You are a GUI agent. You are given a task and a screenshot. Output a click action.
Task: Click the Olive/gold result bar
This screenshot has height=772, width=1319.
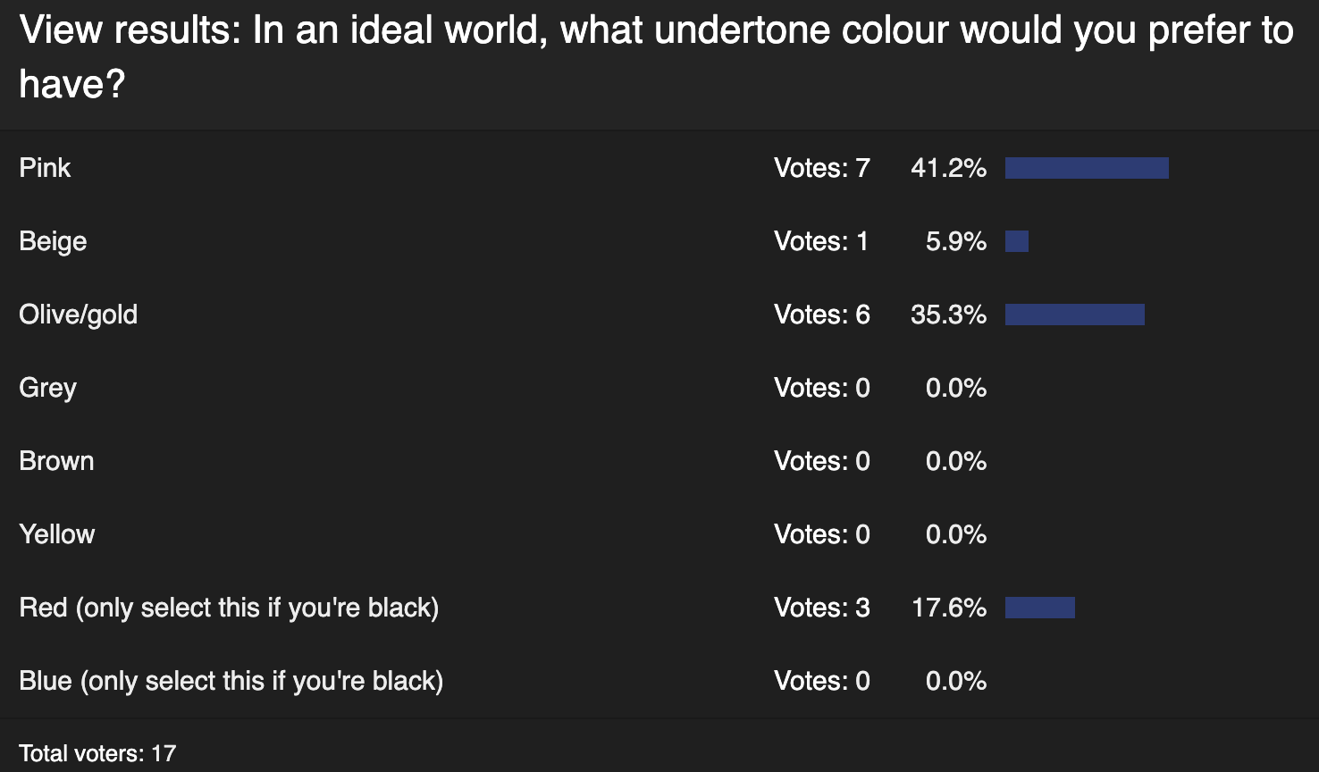(1075, 315)
